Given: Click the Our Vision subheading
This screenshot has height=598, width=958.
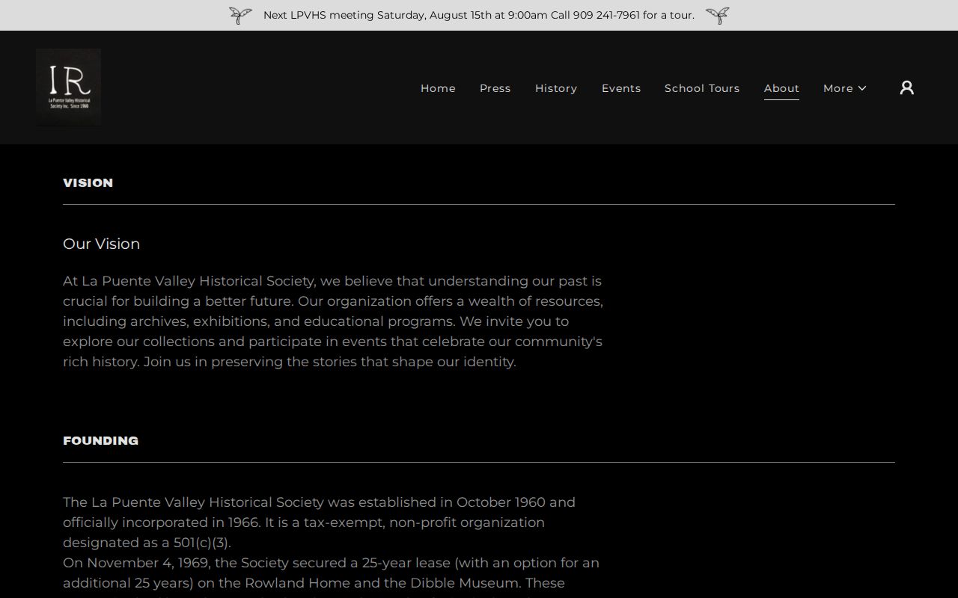Looking at the screenshot, I should click(102, 244).
